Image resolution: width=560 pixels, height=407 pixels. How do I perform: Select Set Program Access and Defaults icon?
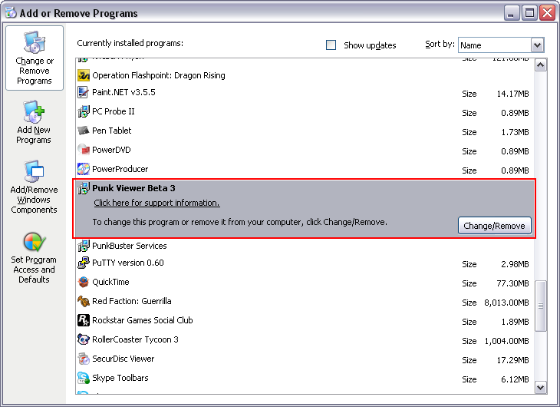point(35,242)
